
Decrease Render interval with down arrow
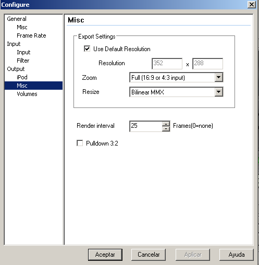click(x=166, y=129)
